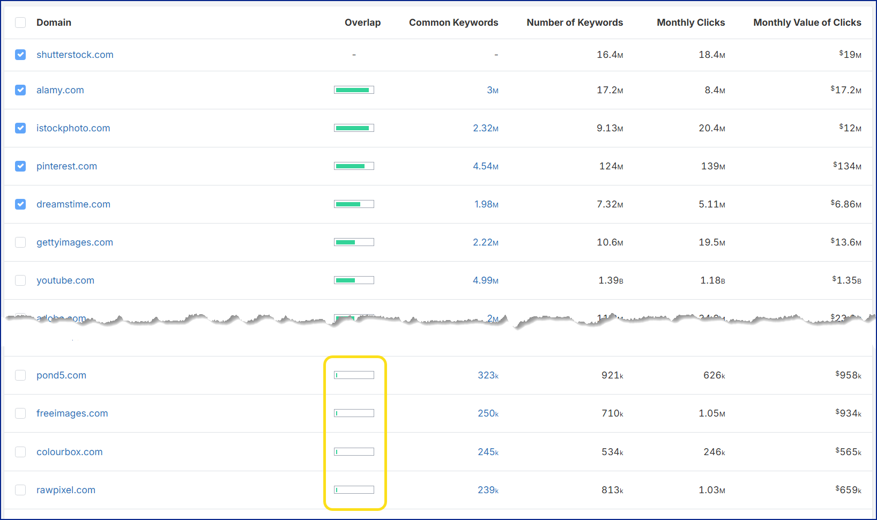Sort by the Overlap column header
The width and height of the screenshot is (877, 520).
pos(362,23)
